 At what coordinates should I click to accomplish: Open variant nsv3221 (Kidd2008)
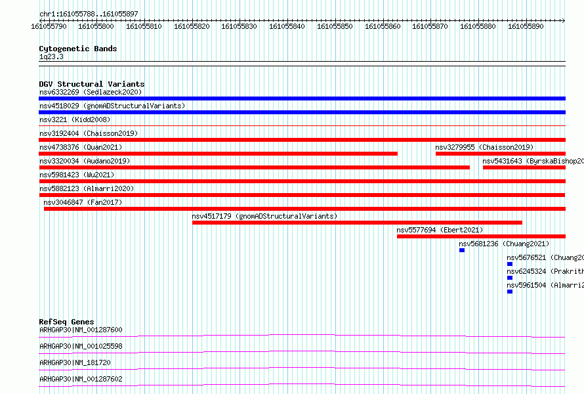pos(75,120)
